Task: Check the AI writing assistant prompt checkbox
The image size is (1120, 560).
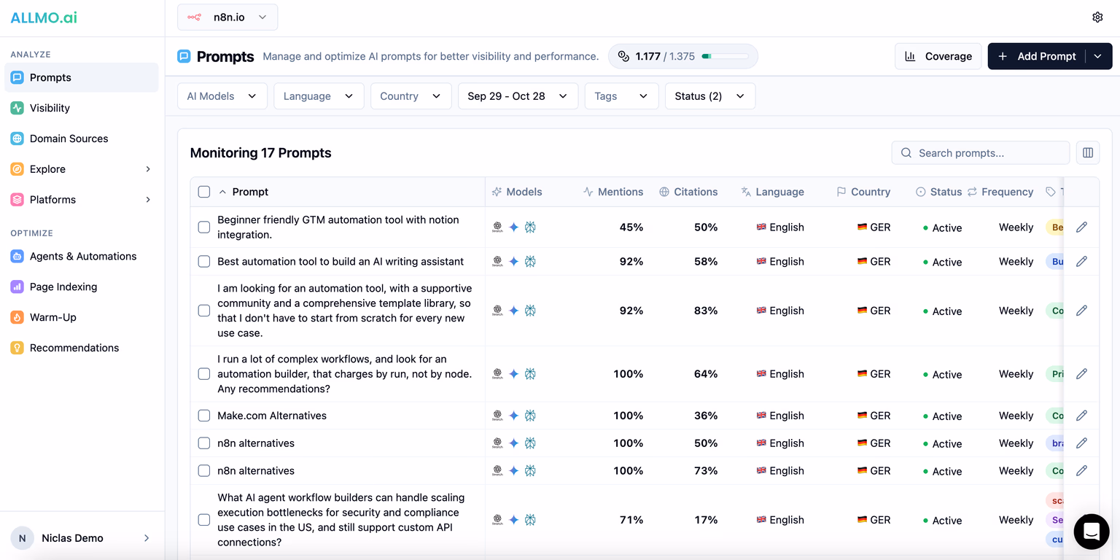Action: point(204,262)
